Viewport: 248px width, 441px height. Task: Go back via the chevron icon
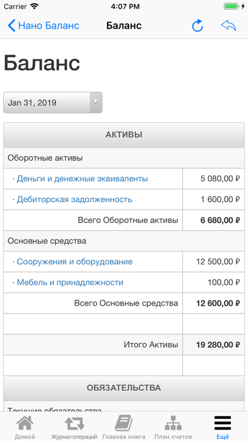point(11,25)
